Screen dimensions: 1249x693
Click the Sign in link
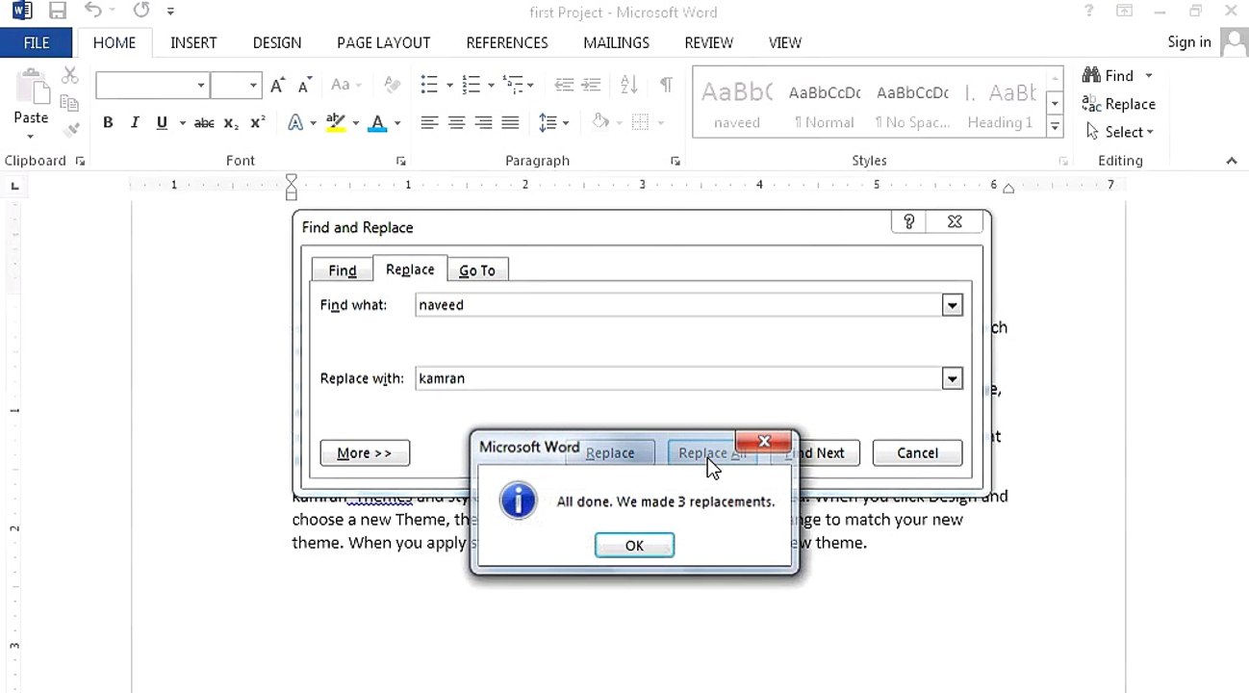coord(1189,42)
